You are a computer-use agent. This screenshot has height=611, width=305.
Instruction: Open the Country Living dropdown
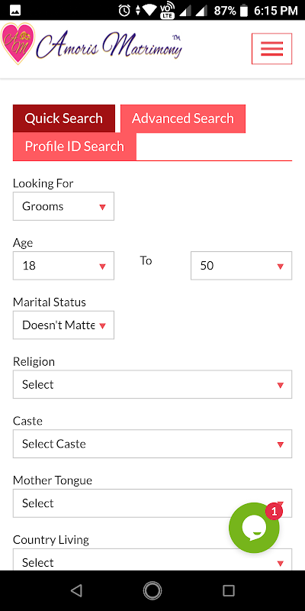click(152, 560)
